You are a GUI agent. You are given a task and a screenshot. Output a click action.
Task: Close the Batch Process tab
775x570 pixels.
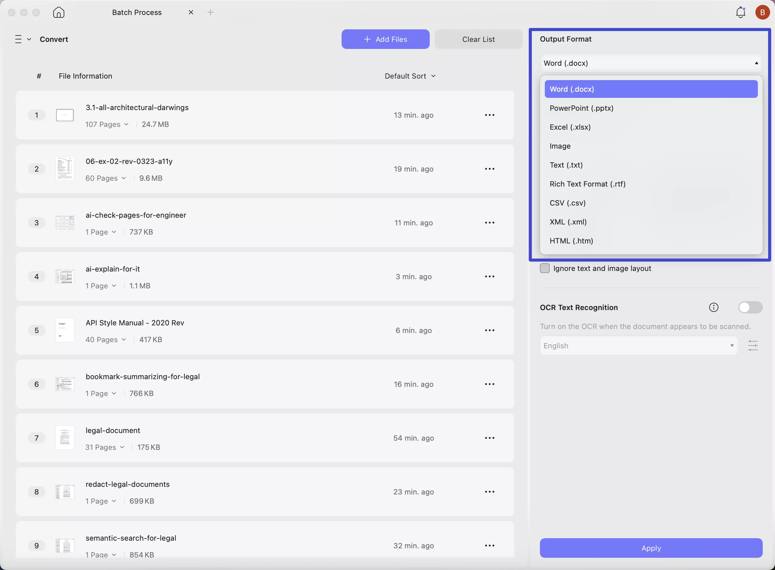pos(191,13)
